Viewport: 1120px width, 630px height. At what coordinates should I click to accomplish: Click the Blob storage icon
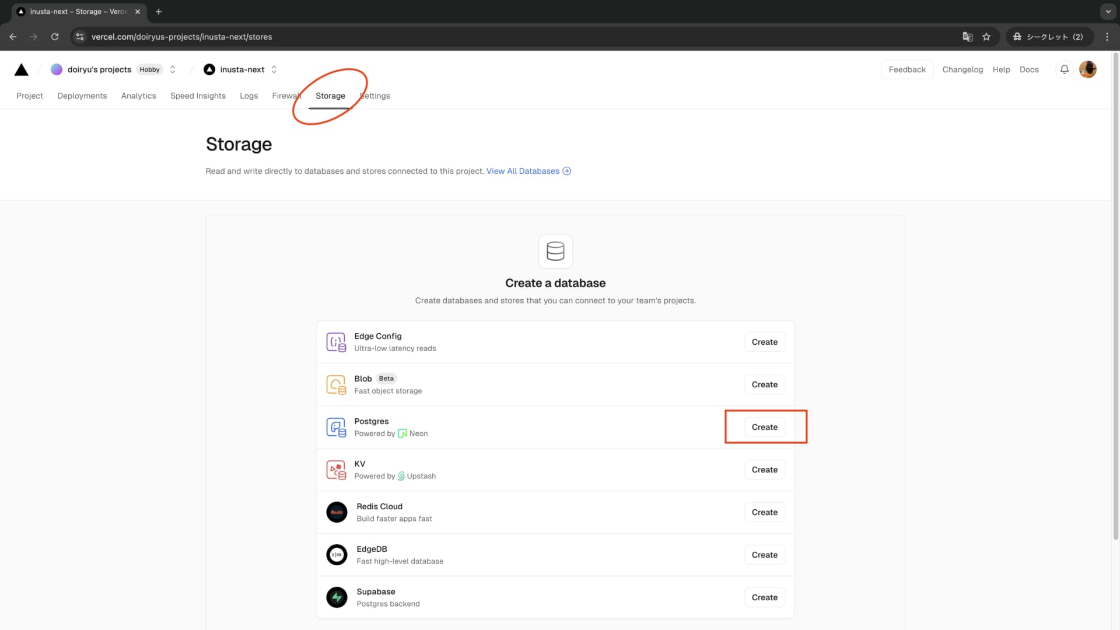336,384
